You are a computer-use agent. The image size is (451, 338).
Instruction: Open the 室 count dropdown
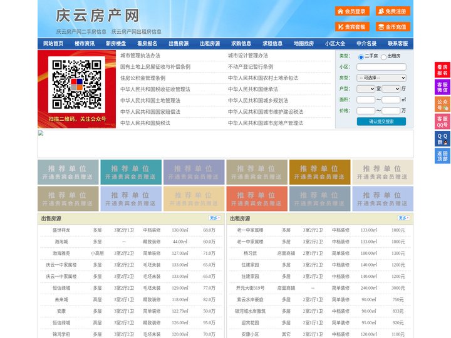(366, 89)
